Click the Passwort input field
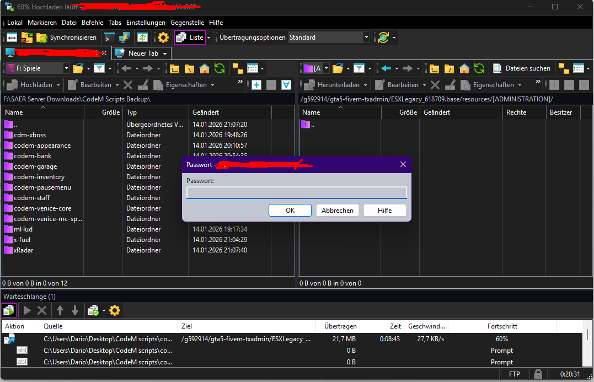 (296, 192)
